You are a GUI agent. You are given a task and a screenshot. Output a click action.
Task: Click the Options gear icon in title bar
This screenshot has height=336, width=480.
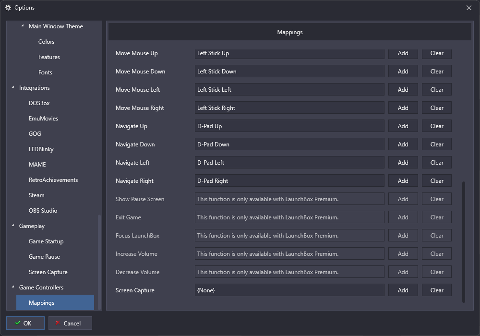click(x=8, y=8)
